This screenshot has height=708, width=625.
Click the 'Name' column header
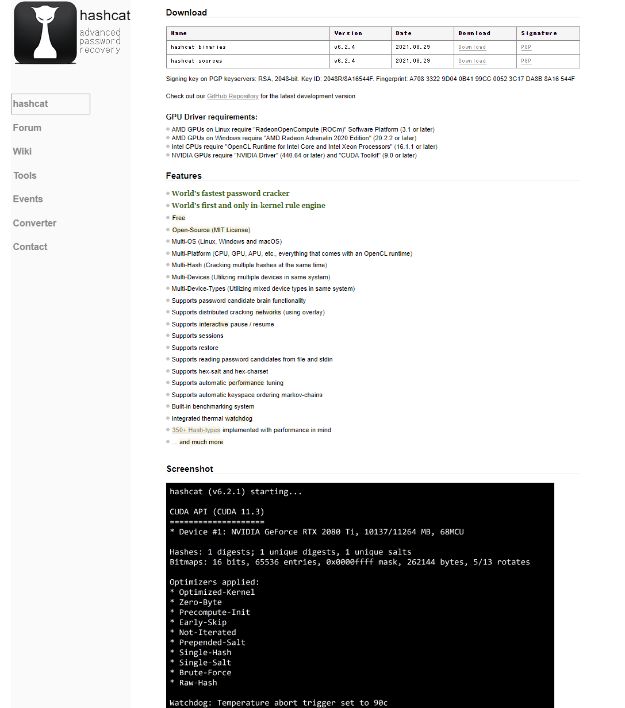[248, 33]
